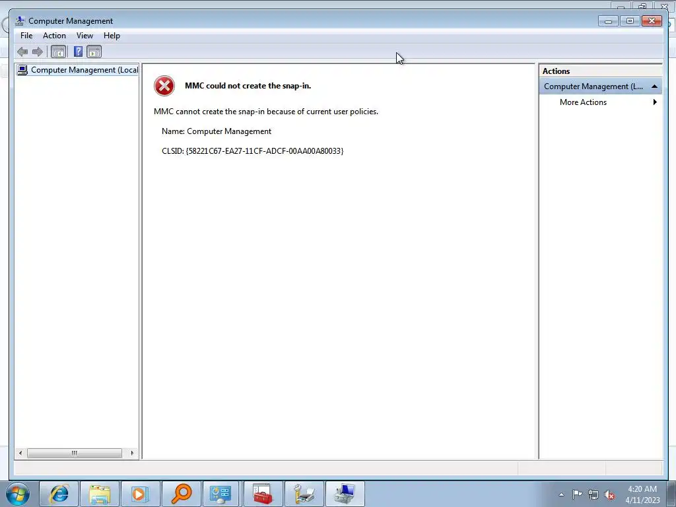Image resolution: width=676 pixels, height=507 pixels.
Task: Click More Actions in the Actions pane
Action: click(583, 102)
